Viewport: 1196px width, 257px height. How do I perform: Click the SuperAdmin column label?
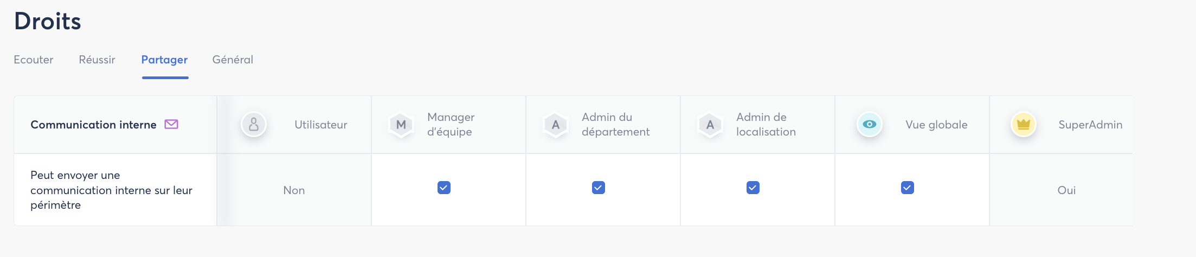pos(1090,125)
